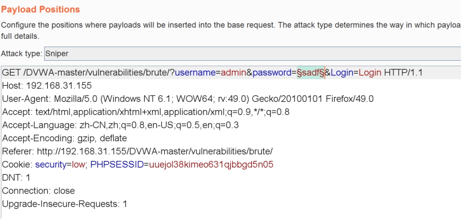Click the highlighted §sadf§ payload position

311,72
